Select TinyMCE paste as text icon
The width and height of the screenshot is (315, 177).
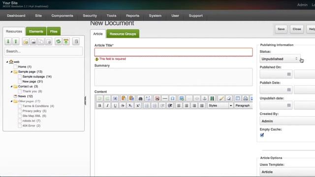coord(124,98)
